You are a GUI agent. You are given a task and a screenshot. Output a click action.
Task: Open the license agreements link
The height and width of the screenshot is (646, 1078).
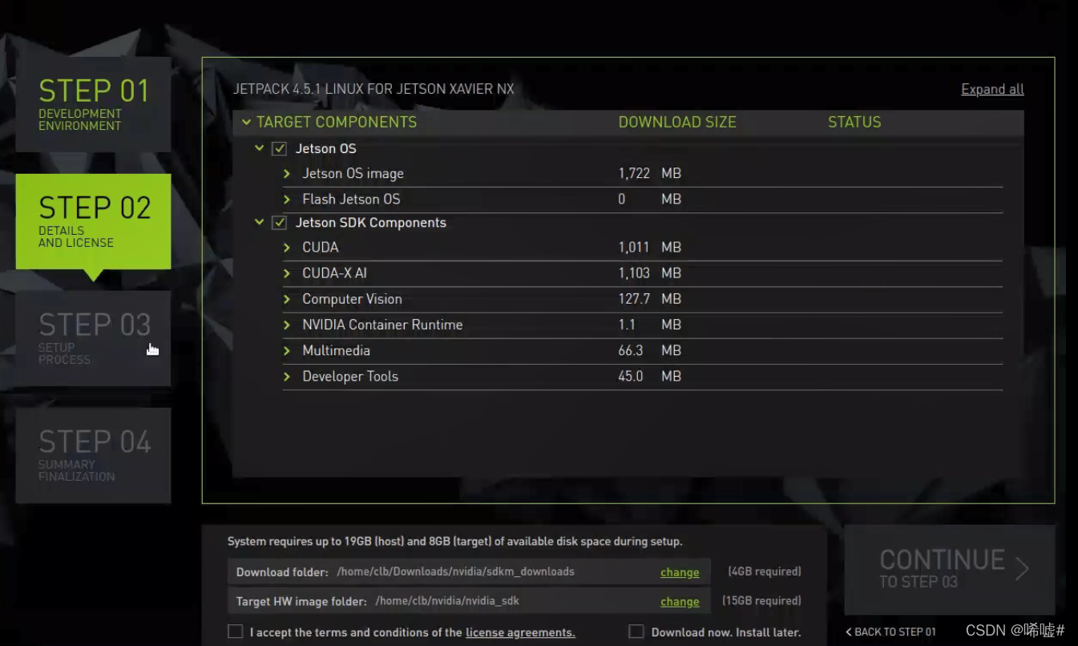coord(520,632)
